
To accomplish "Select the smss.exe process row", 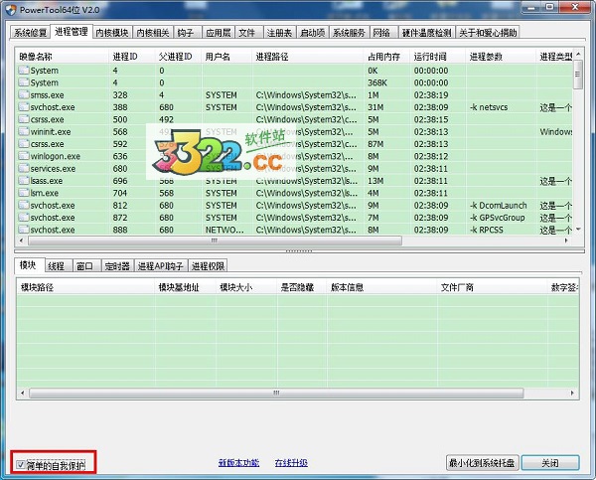I will click(x=295, y=95).
